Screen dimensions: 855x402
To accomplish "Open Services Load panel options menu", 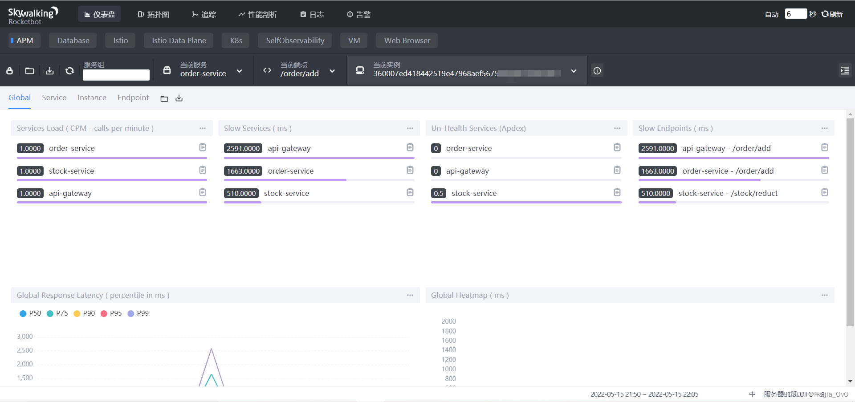I will click(x=203, y=128).
